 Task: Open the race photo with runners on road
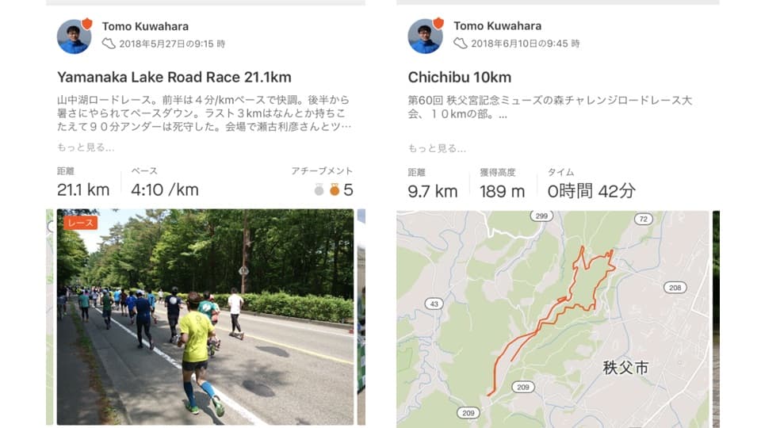pos(205,317)
